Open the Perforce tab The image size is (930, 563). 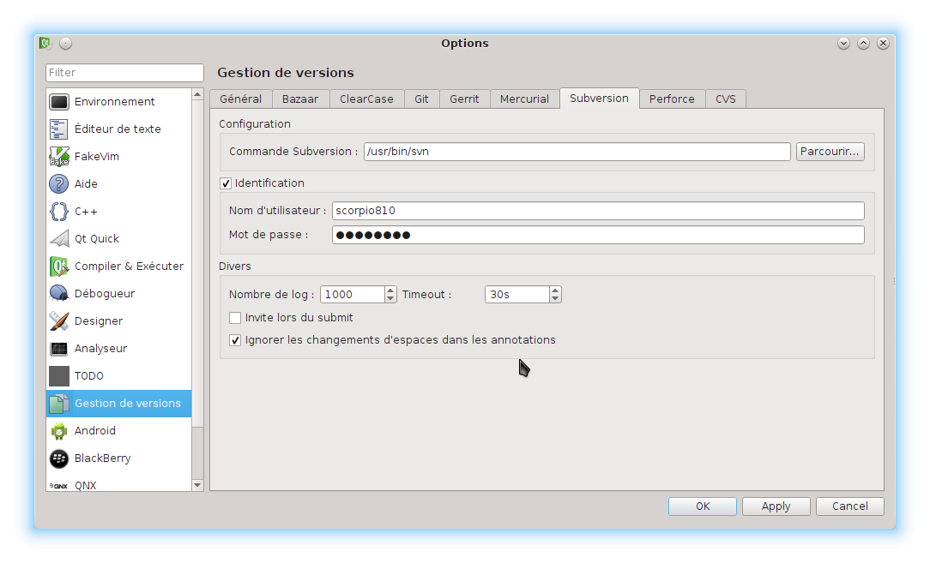pos(672,99)
